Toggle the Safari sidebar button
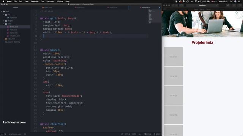Screen dimensions: 243x136 (181, 5)
